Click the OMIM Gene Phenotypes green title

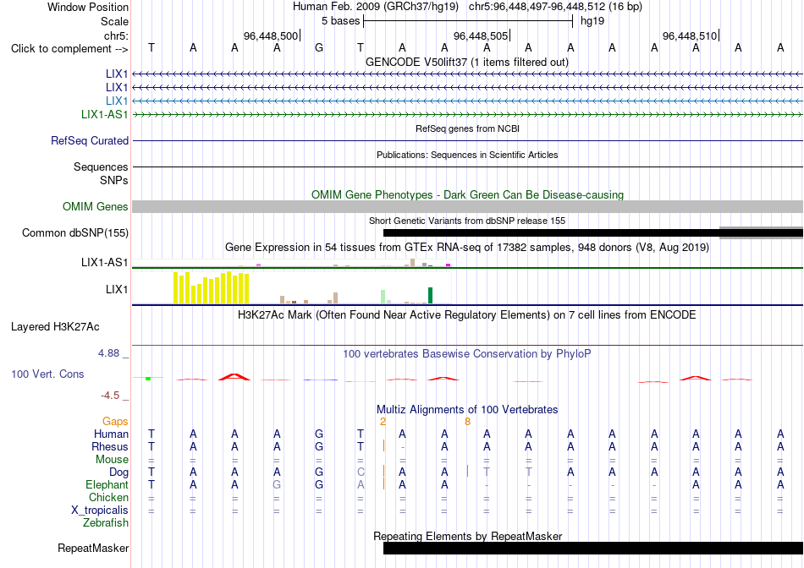click(467, 194)
